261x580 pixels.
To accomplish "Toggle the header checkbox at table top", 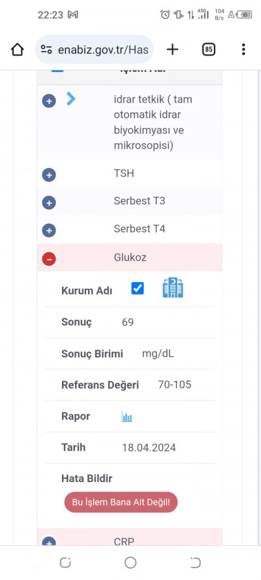I will click(x=57, y=71).
